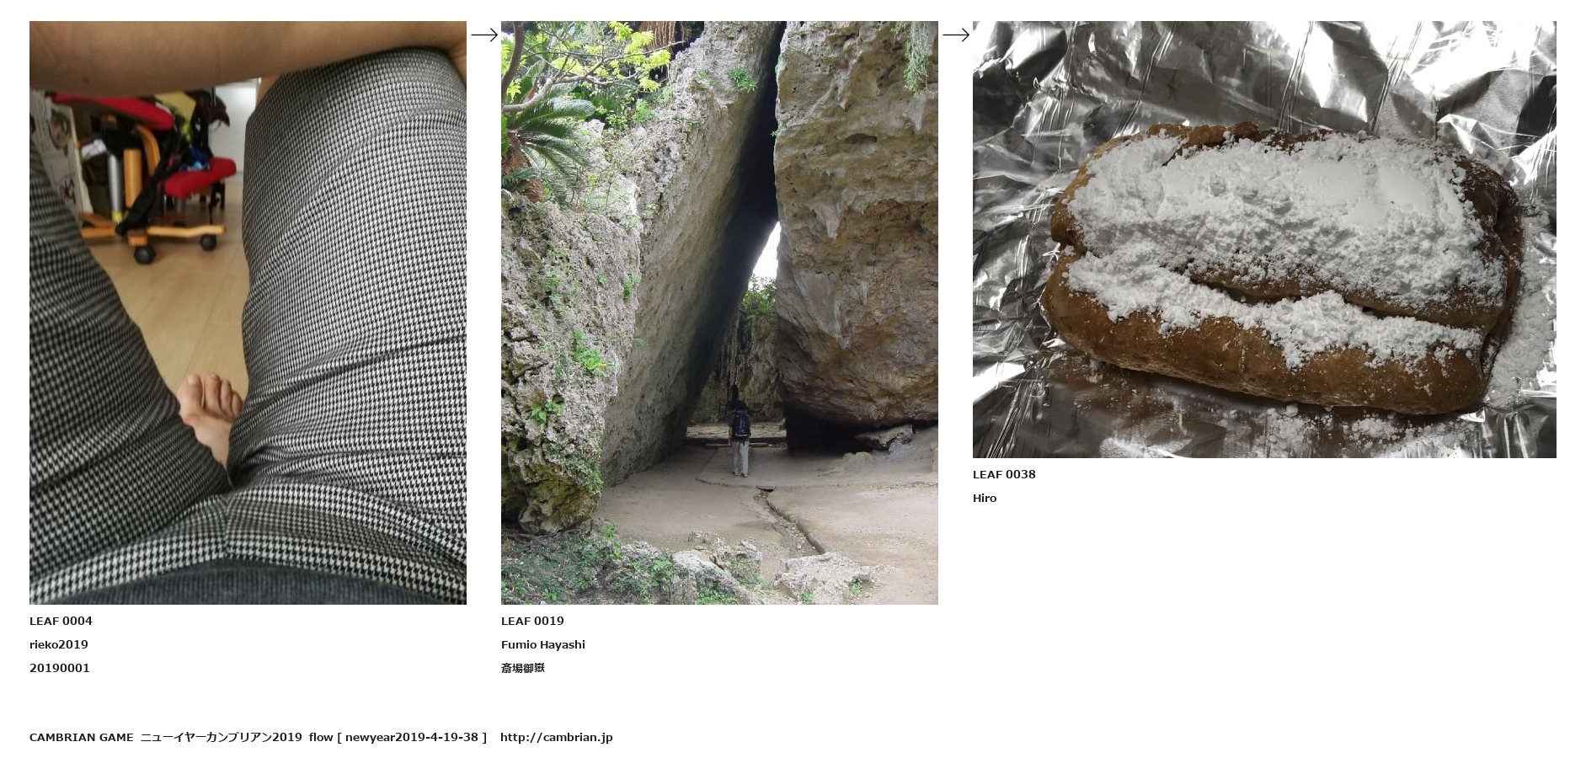Open the http://cambrian.jp link
Screen dimensions: 1586x758
click(557, 737)
